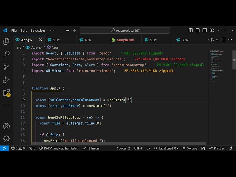Image resolution: width=236 pixels, height=177 pixels.
Task: Click the Prettier status bar button
Action: click(x=216, y=148)
